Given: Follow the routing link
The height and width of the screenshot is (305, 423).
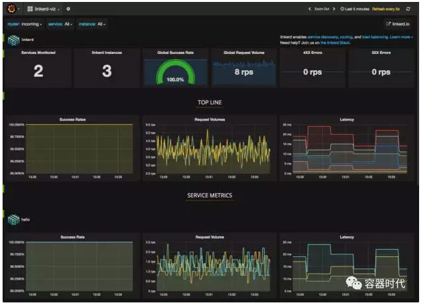Looking at the screenshot, I should click(346, 36).
